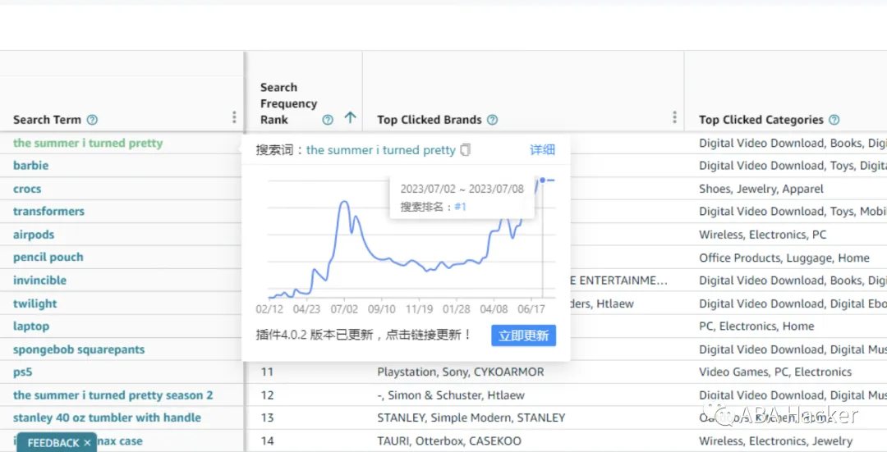Open Search Term column options menu

[x=234, y=117]
